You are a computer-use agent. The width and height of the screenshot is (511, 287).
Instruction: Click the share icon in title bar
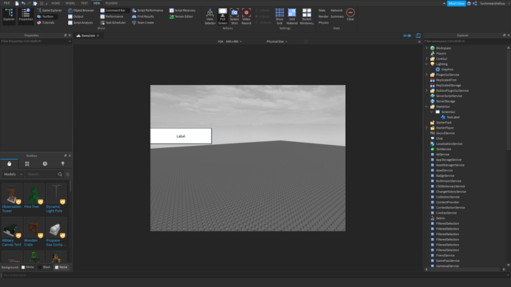(475, 4)
